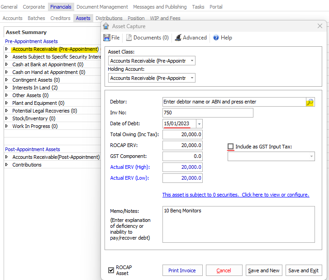Open the Creditors sub-tab
Viewport: 329px width, 280px height.
pyautogui.click(x=60, y=18)
